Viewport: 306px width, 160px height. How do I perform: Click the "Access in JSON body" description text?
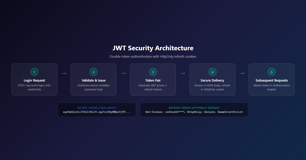tap(212, 87)
